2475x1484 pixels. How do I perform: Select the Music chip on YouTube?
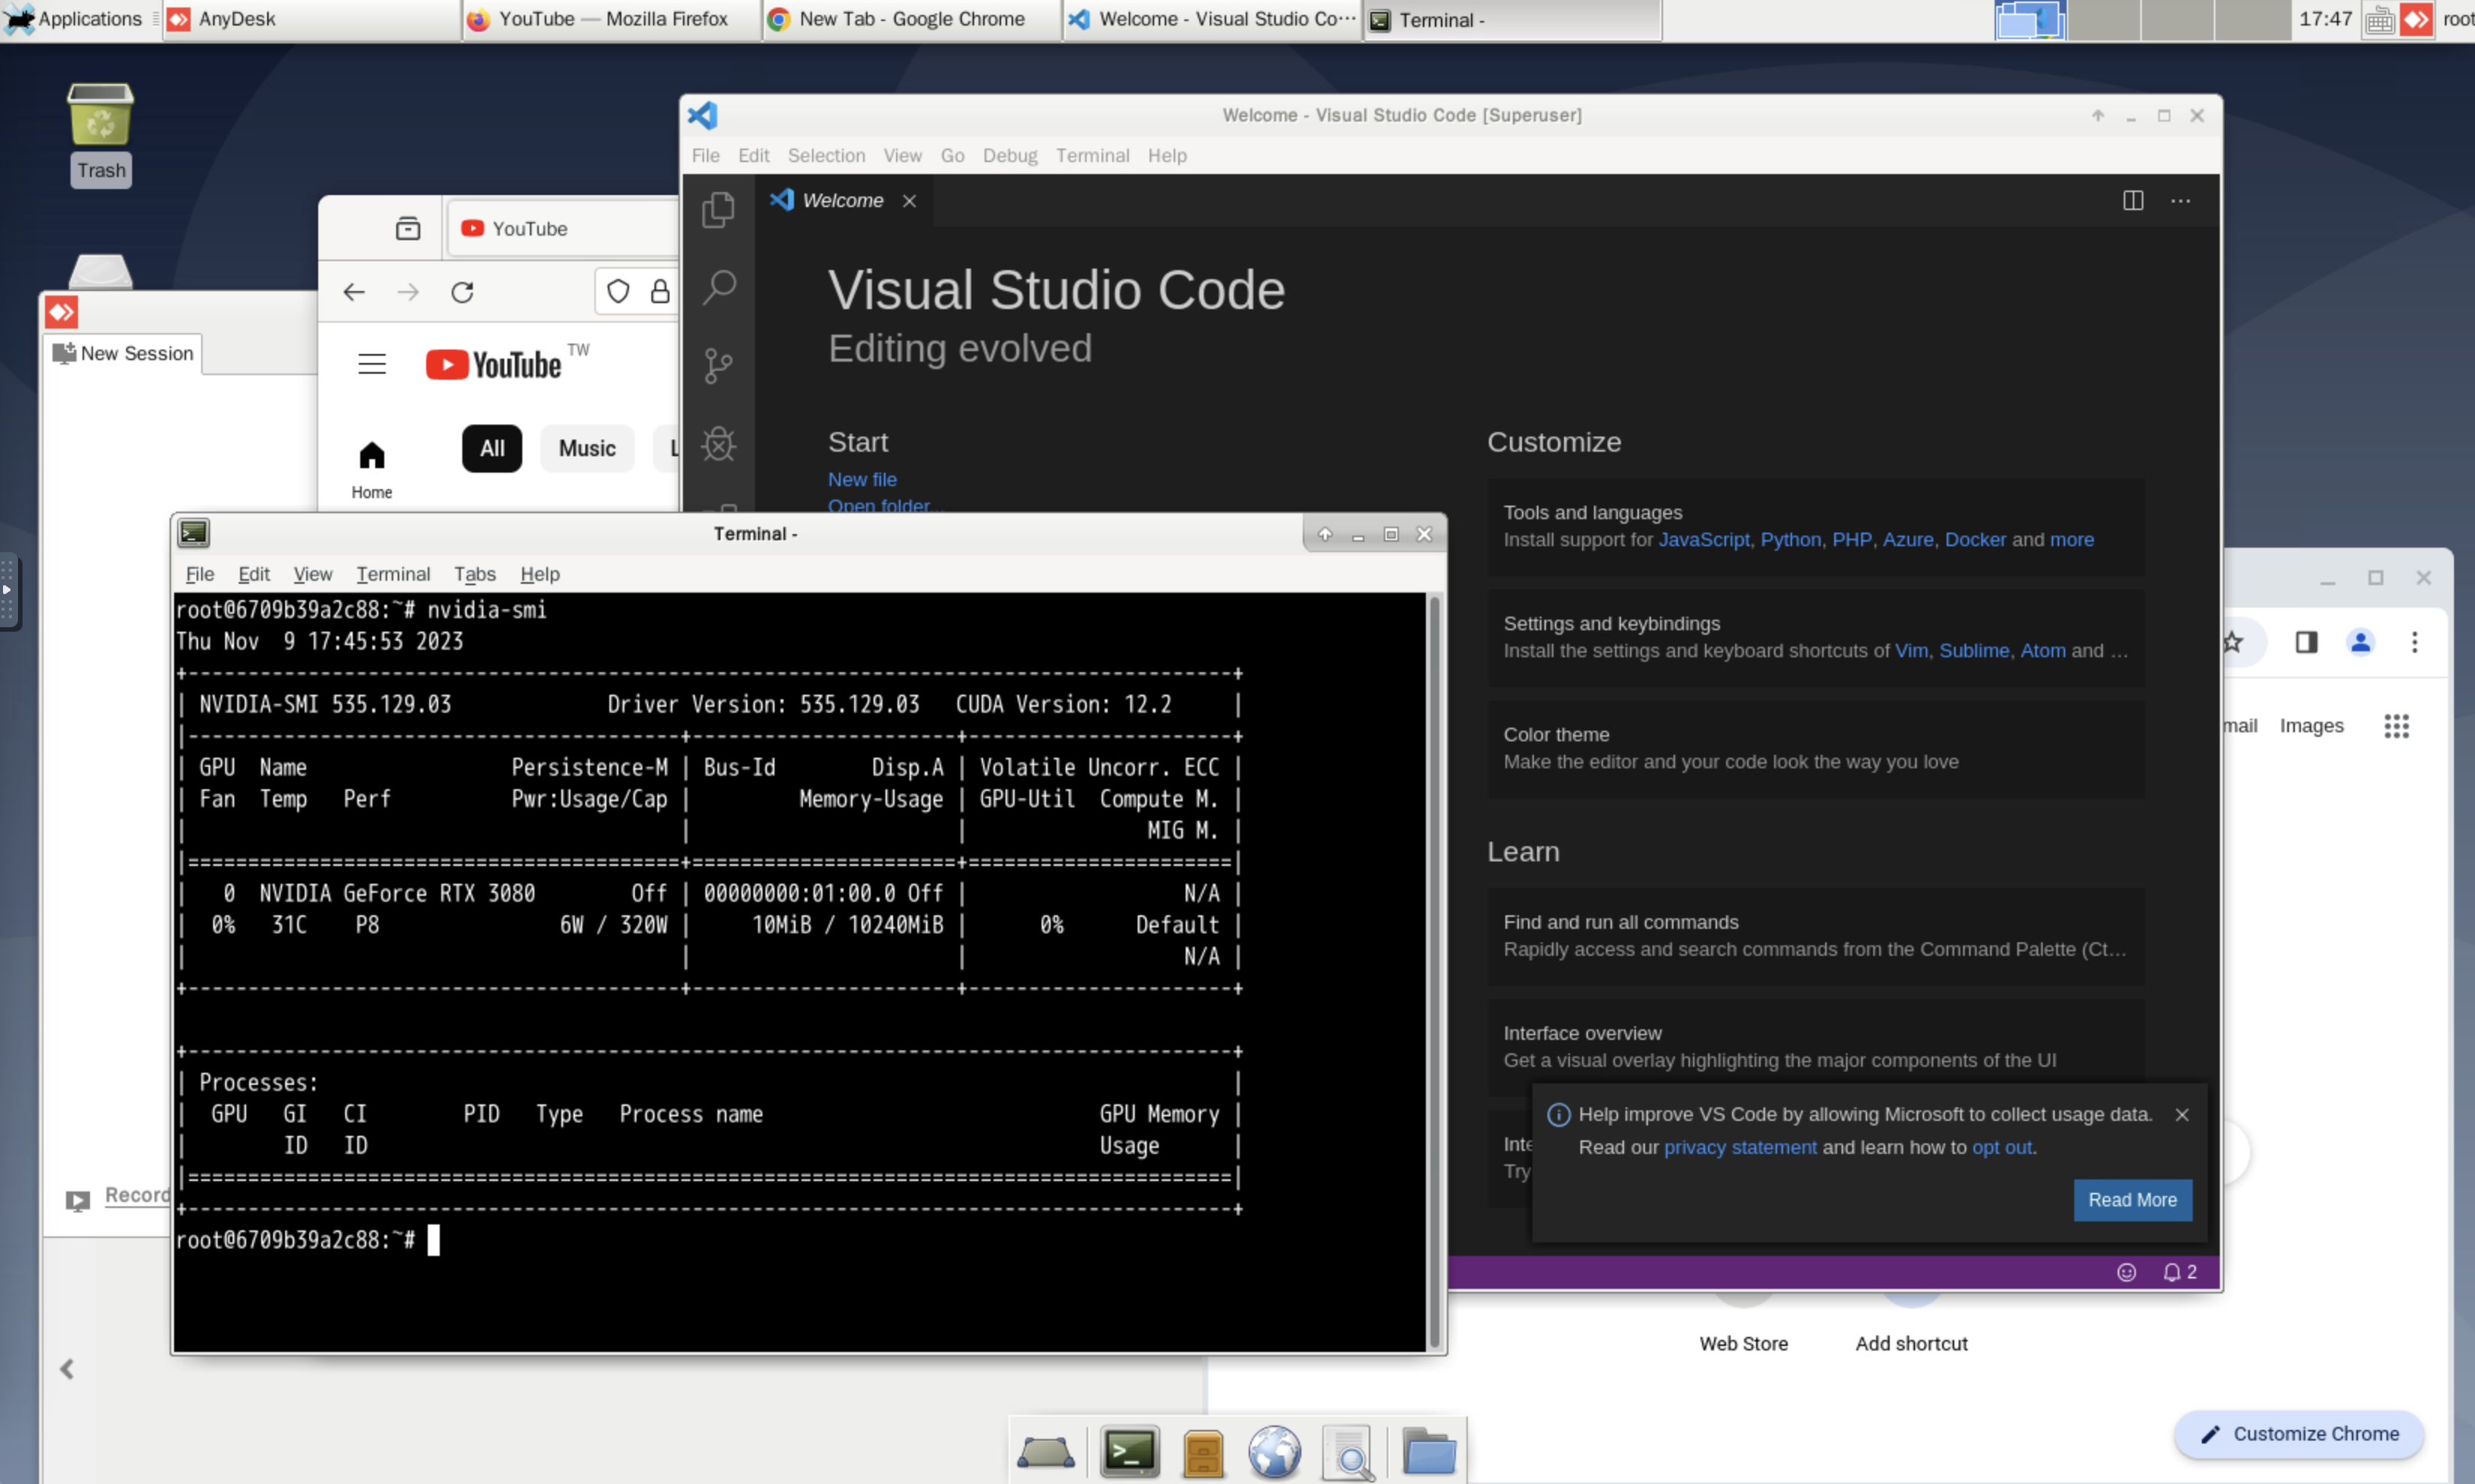(587, 448)
